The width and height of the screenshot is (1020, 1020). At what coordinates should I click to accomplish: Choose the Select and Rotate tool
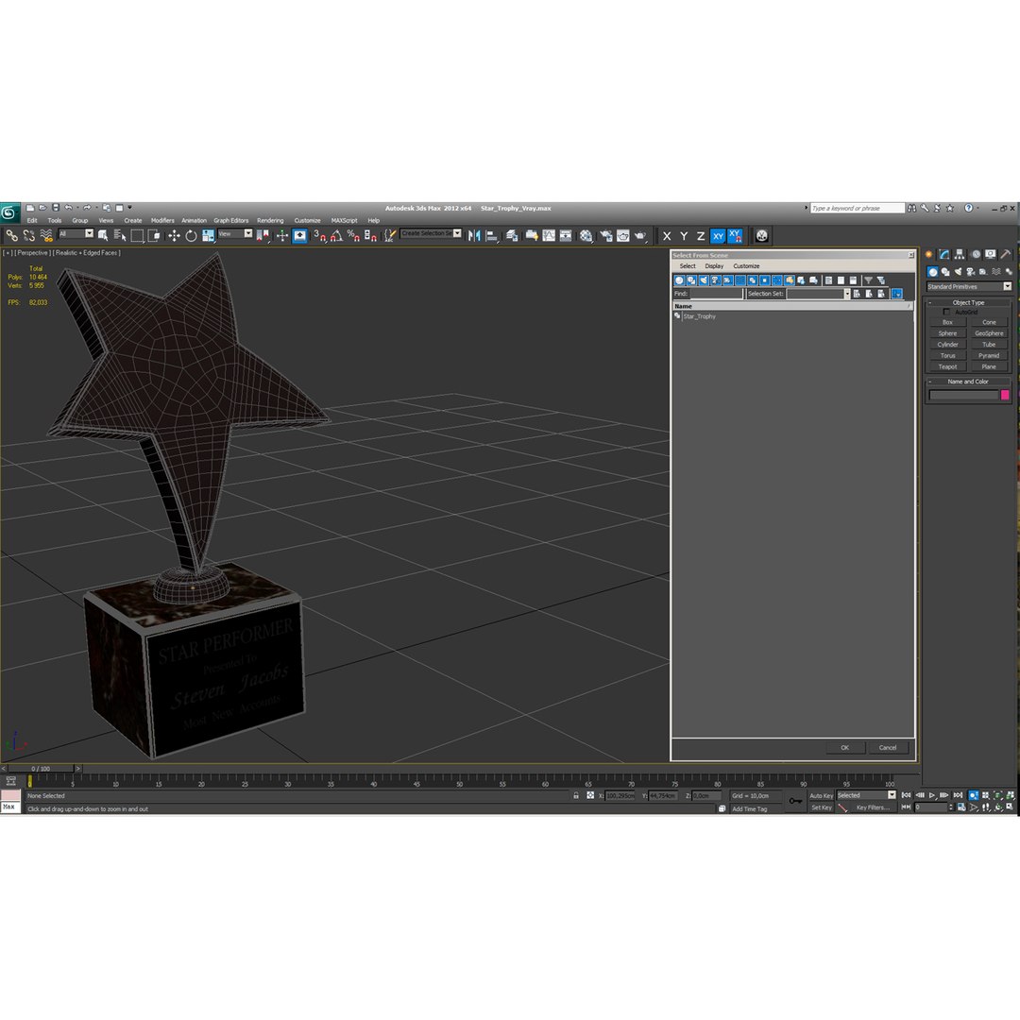pyautogui.click(x=191, y=235)
